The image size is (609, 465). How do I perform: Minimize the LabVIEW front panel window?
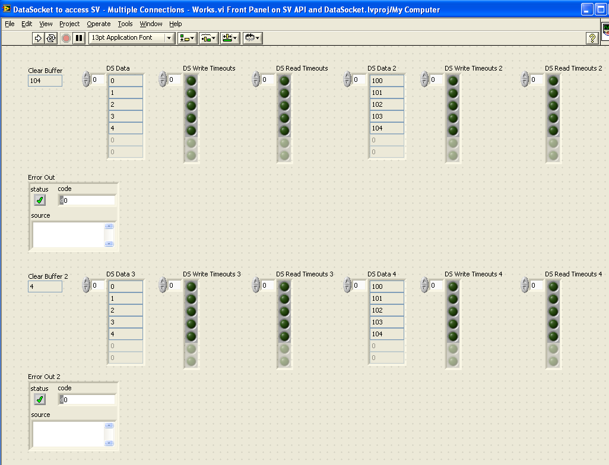[587, 9]
